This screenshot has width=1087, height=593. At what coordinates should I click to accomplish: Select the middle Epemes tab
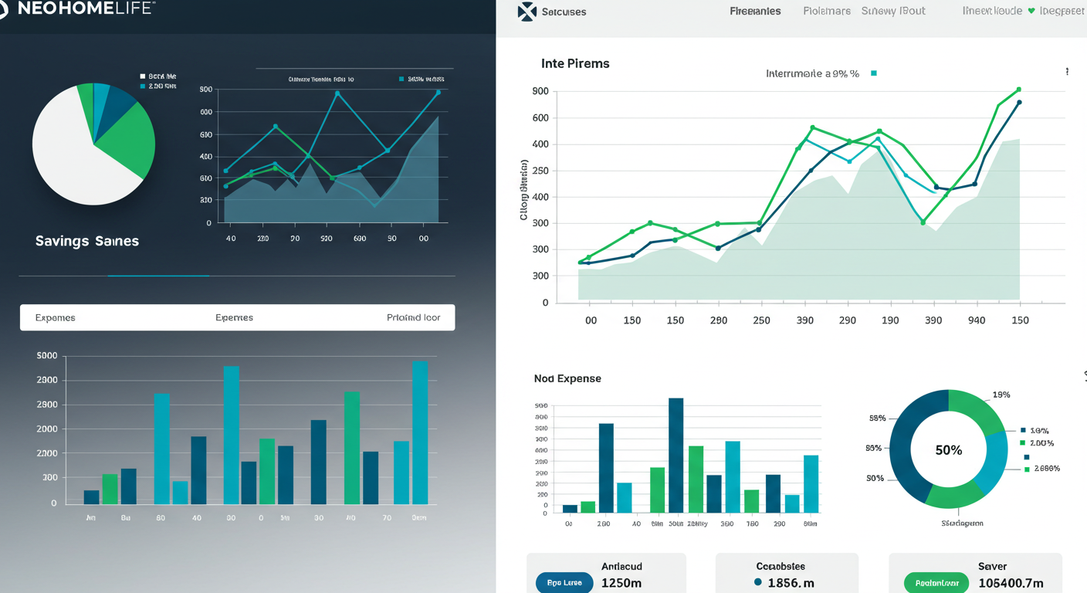click(234, 317)
